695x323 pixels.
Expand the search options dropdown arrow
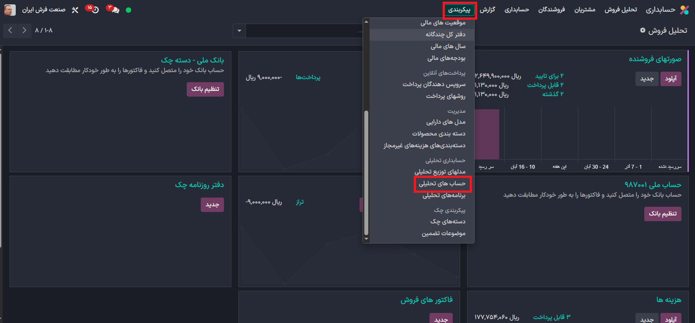pos(239,31)
